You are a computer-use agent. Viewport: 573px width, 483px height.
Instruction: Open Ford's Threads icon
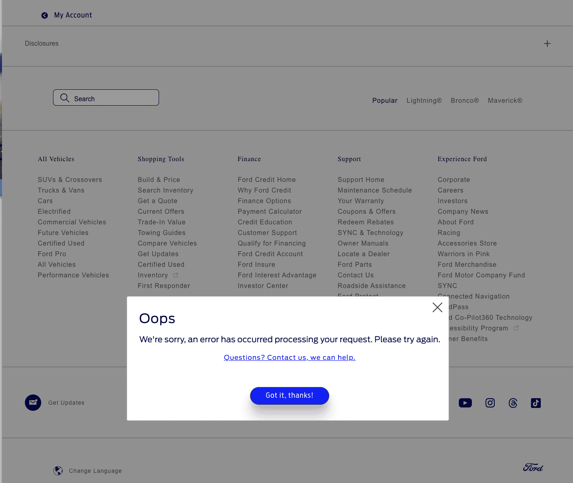(513, 403)
